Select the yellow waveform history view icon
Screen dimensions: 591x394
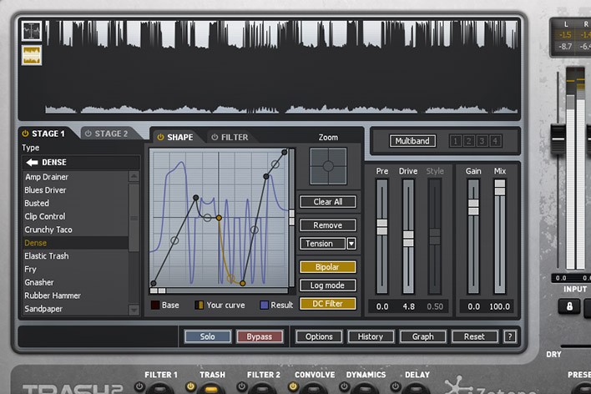32,55
